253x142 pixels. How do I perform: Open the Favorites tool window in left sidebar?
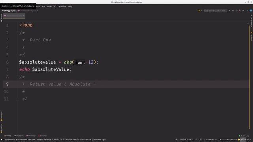pos(2,128)
